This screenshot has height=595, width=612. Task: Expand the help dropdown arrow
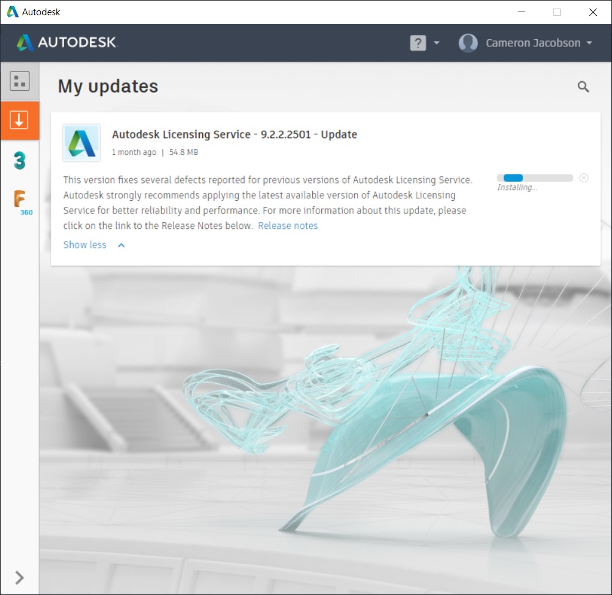pos(436,43)
